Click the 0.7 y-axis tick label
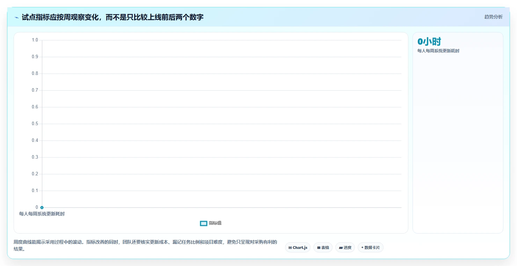Image resolution: width=517 pixels, height=266 pixels. coord(35,90)
